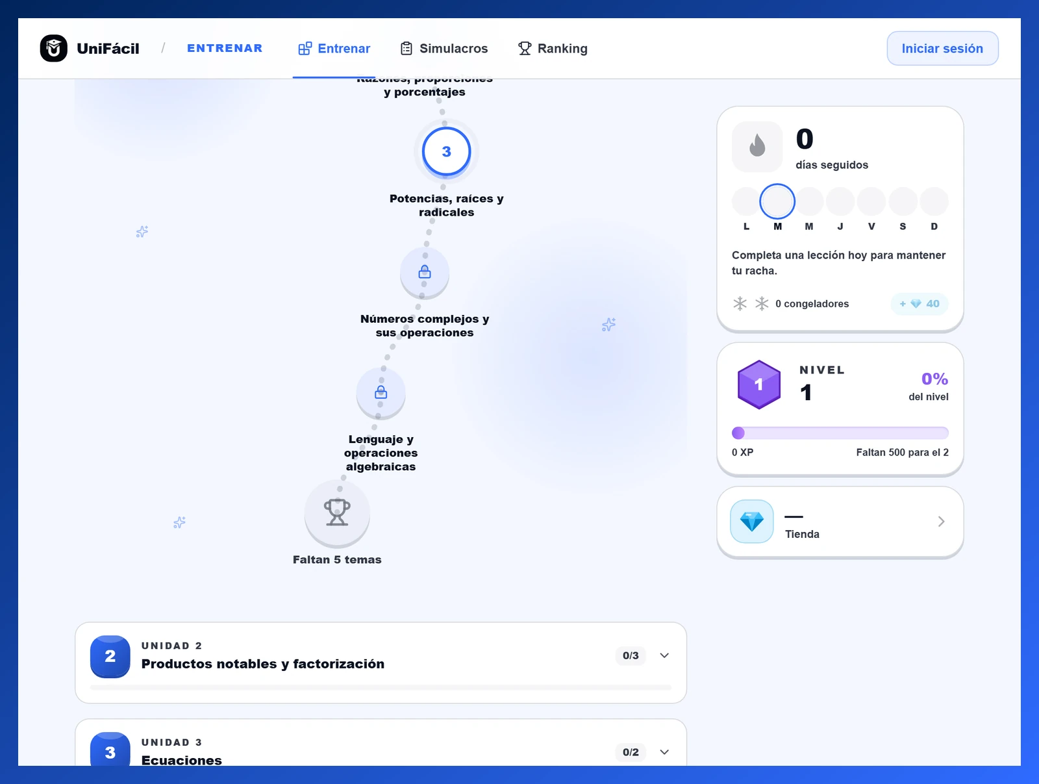This screenshot has width=1039, height=784.
Task: Click the días seguidos label
Action: (x=832, y=165)
